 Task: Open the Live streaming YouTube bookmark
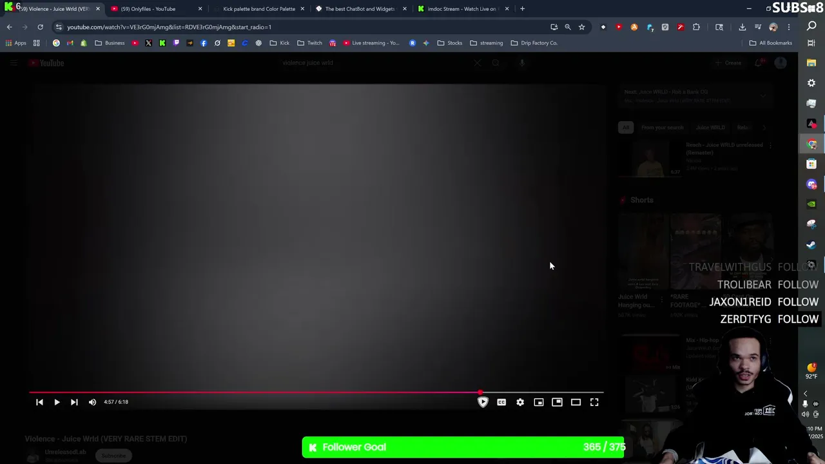pos(371,43)
